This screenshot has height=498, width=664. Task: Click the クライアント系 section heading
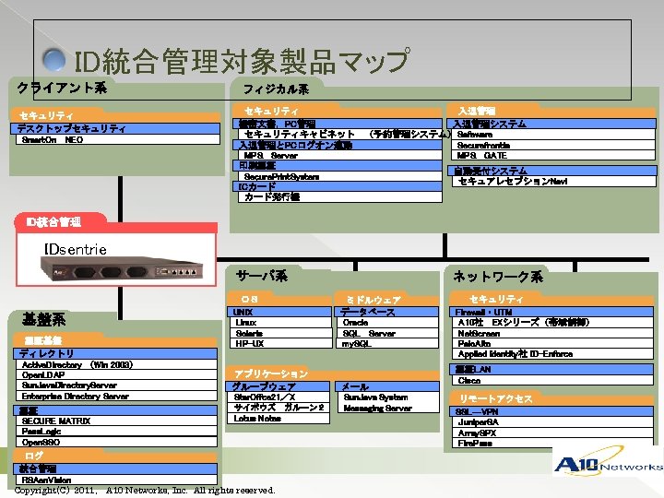point(62,88)
